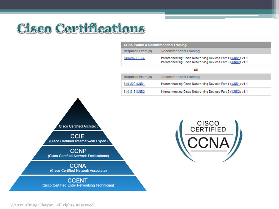Select the CCENT pyramid tier
279x209 pixels.
coord(78,183)
